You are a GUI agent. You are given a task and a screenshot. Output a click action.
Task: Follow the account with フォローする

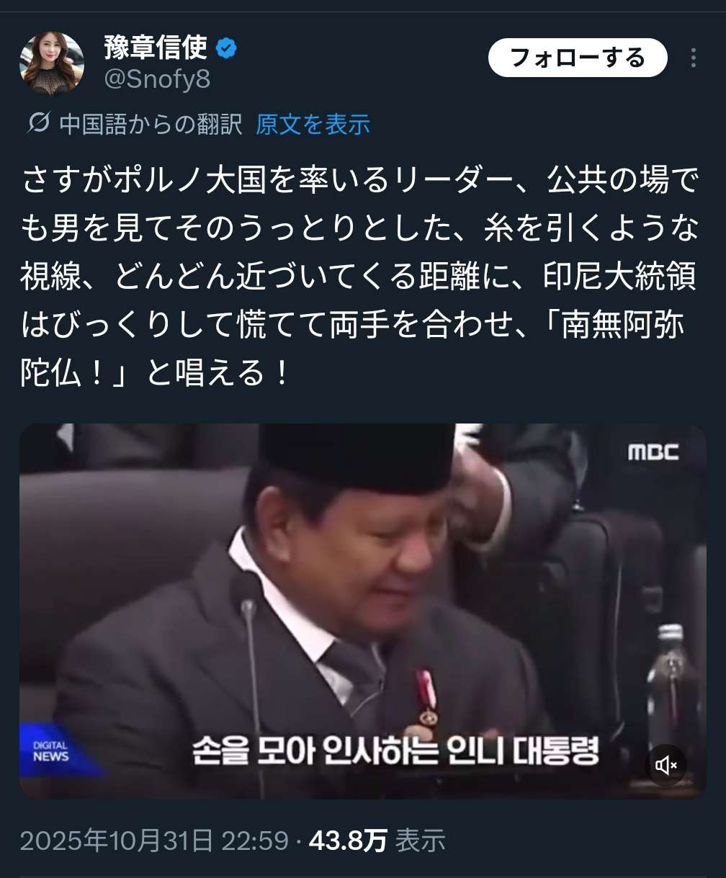coord(578,58)
